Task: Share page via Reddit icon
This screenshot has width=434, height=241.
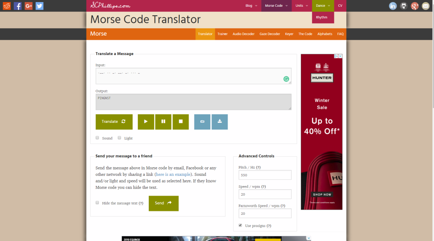Action: [x=6, y=6]
